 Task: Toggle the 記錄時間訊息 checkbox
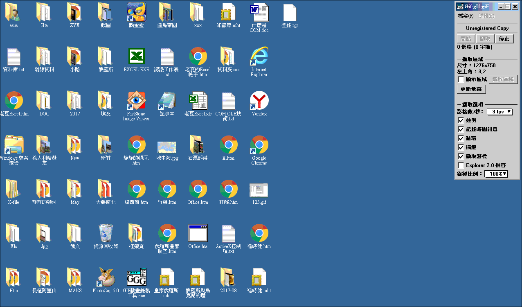[461, 129]
